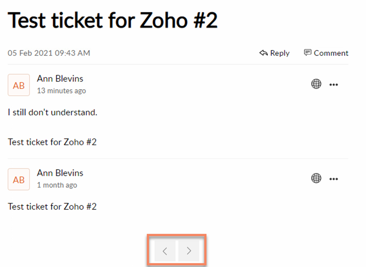Viewport: 366px width, 267px height.
Task: Click globe icon on 1 month ago message
Action: pyautogui.click(x=316, y=178)
